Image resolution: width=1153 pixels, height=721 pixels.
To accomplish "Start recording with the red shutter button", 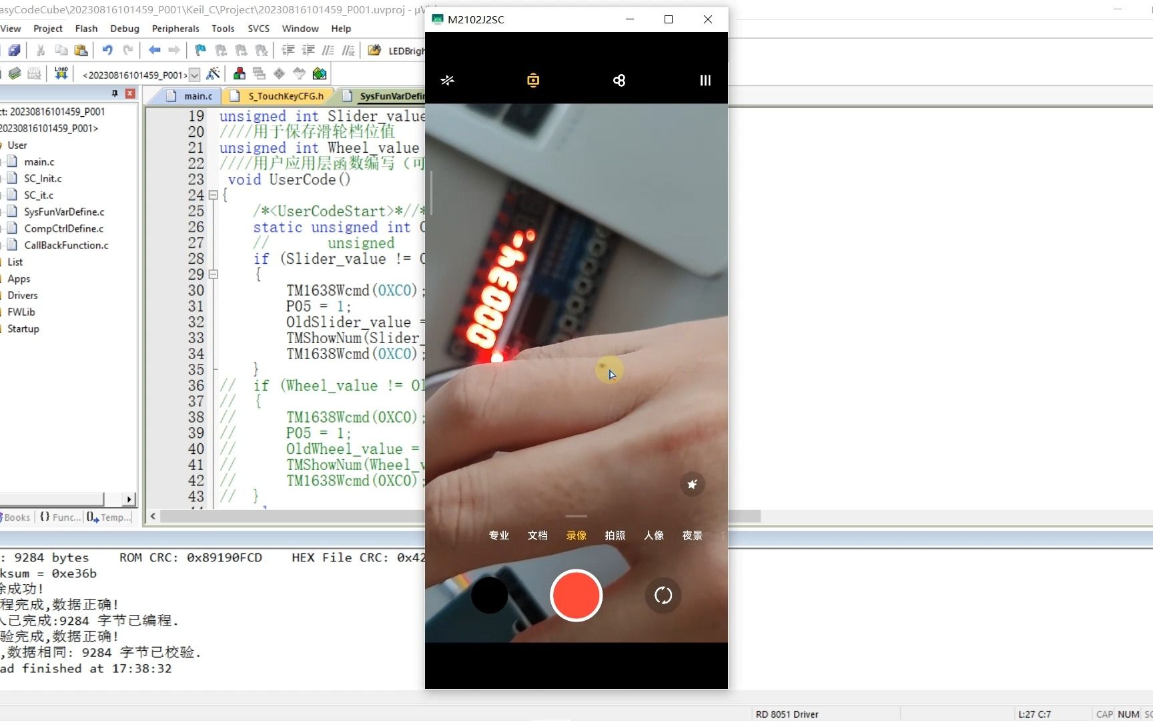I will (576, 595).
